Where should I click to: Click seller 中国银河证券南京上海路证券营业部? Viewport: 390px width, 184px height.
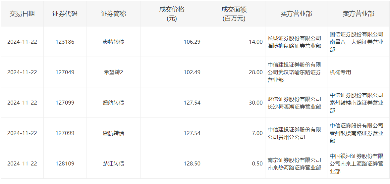point(357,163)
